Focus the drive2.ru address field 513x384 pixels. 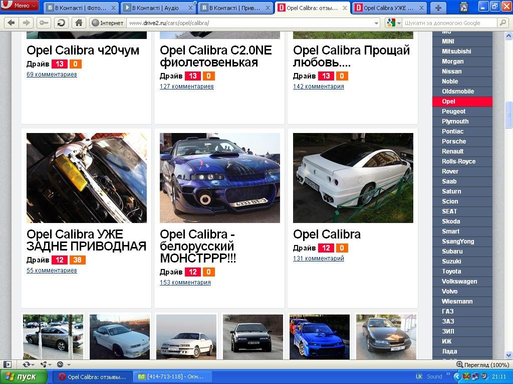tap(250, 23)
